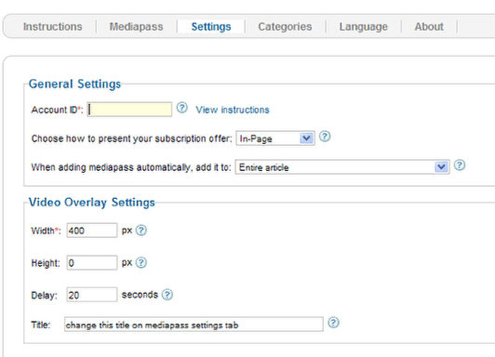This screenshot has height=357, width=495.
Task: Click into the Title text field
Action: click(194, 324)
